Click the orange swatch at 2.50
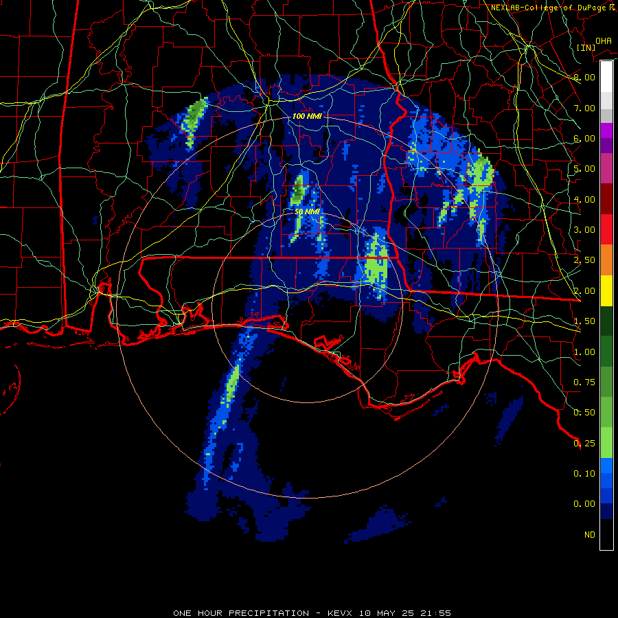This screenshot has height=618, width=618. click(x=606, y=260)
